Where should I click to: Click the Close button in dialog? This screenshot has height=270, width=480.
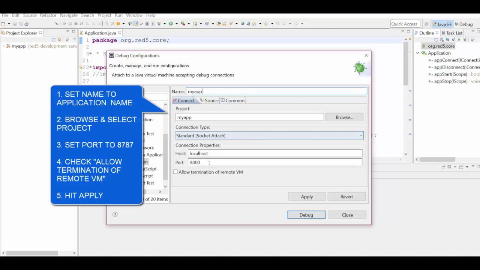(347, 215)
